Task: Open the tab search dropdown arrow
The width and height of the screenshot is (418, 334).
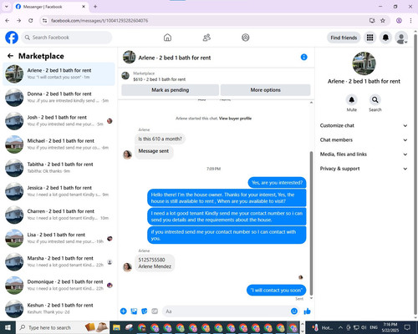Action: 6,7
